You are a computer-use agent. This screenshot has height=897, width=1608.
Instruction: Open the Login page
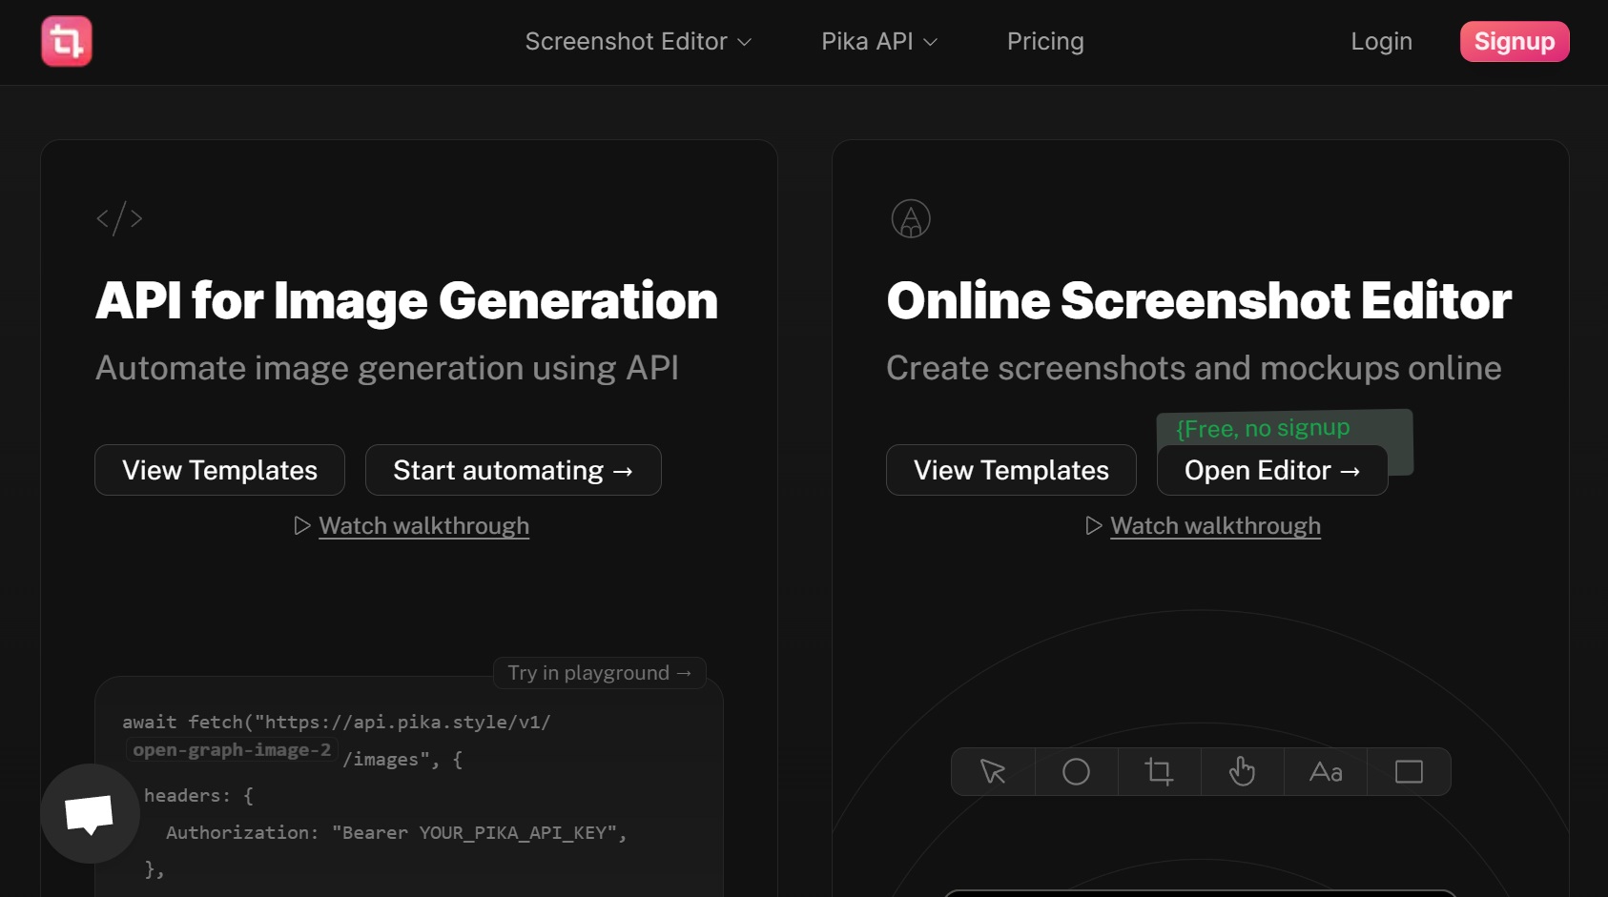click(x=1381, y=41)
